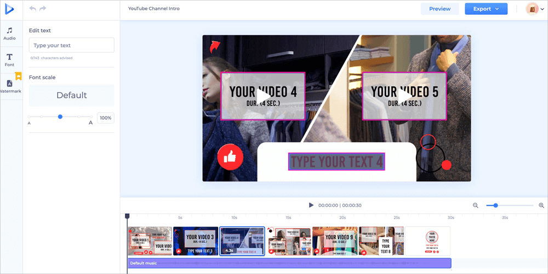The width and height of the screenshot is (548, 274).
Task: Click the Default font scale box
Action: (x=71, y=95)
